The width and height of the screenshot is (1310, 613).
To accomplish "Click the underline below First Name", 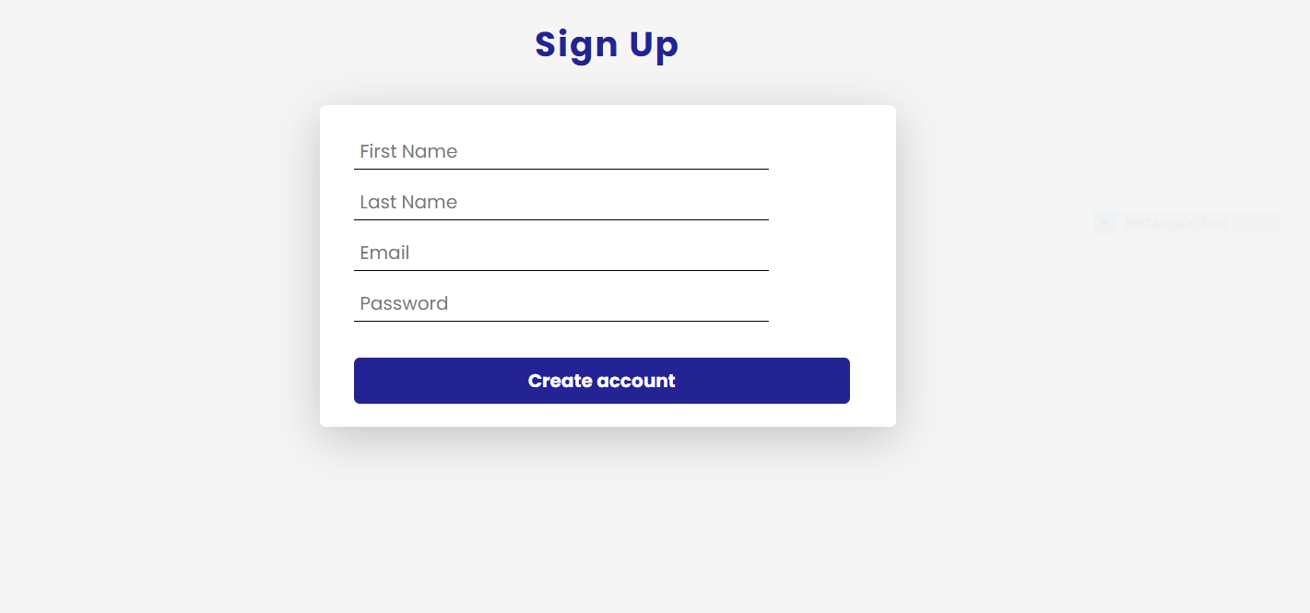I will click(561, 170).
